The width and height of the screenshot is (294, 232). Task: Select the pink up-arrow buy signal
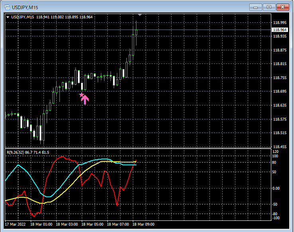[x=85, y=100]
